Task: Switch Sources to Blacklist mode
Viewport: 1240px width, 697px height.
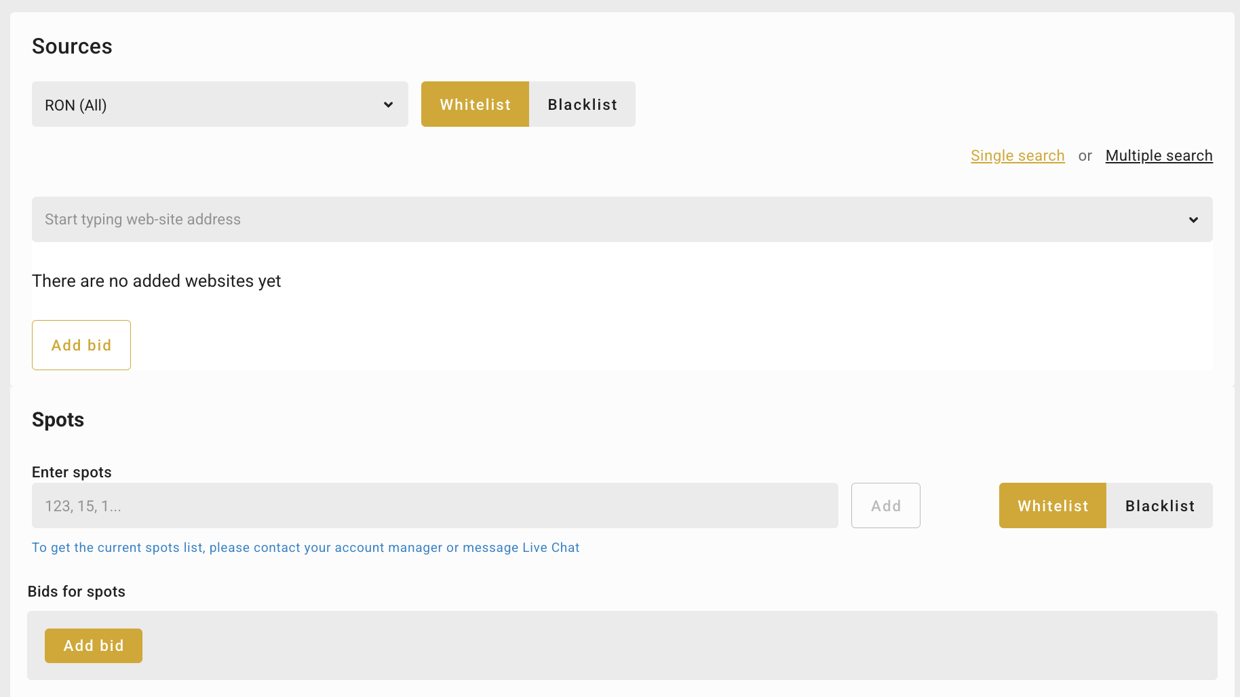Action: click(x=582, y=104)
